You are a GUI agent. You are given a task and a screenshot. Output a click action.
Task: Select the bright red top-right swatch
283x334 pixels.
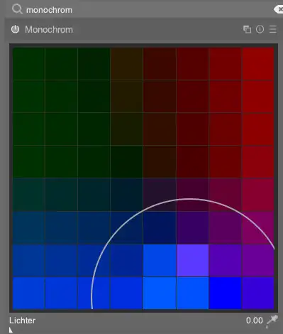(x=258, y=64)
